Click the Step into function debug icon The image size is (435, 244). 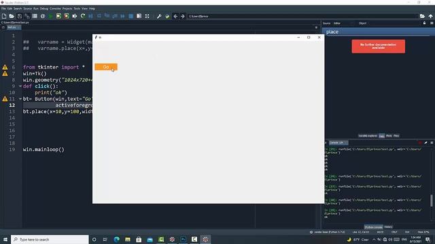tap(107, 16)
